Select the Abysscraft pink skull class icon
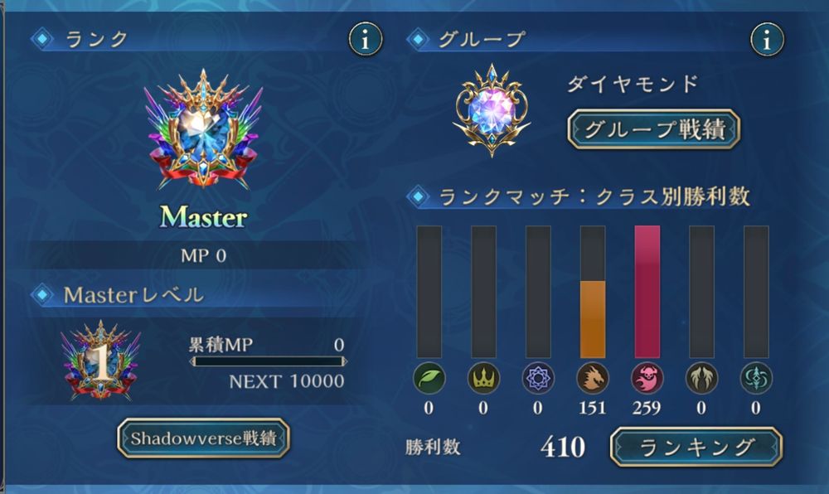The width and height of the screenshot is (829, 494). [x=647, y=378]
